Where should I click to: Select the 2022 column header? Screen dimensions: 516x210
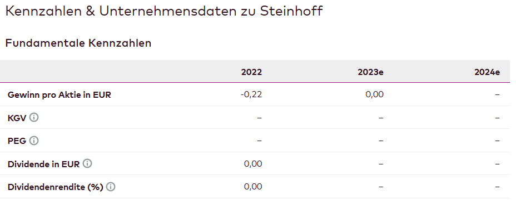point(251,72)
